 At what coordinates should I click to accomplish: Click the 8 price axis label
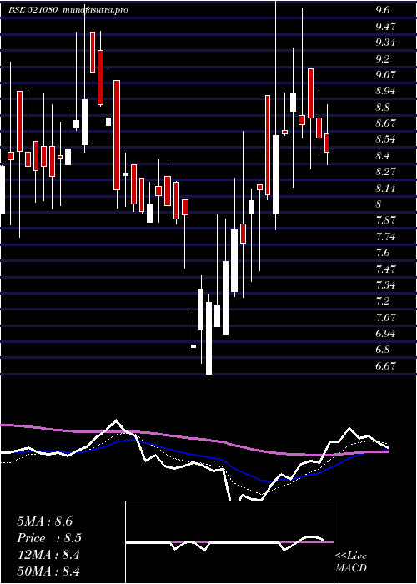tap(379, 204)
